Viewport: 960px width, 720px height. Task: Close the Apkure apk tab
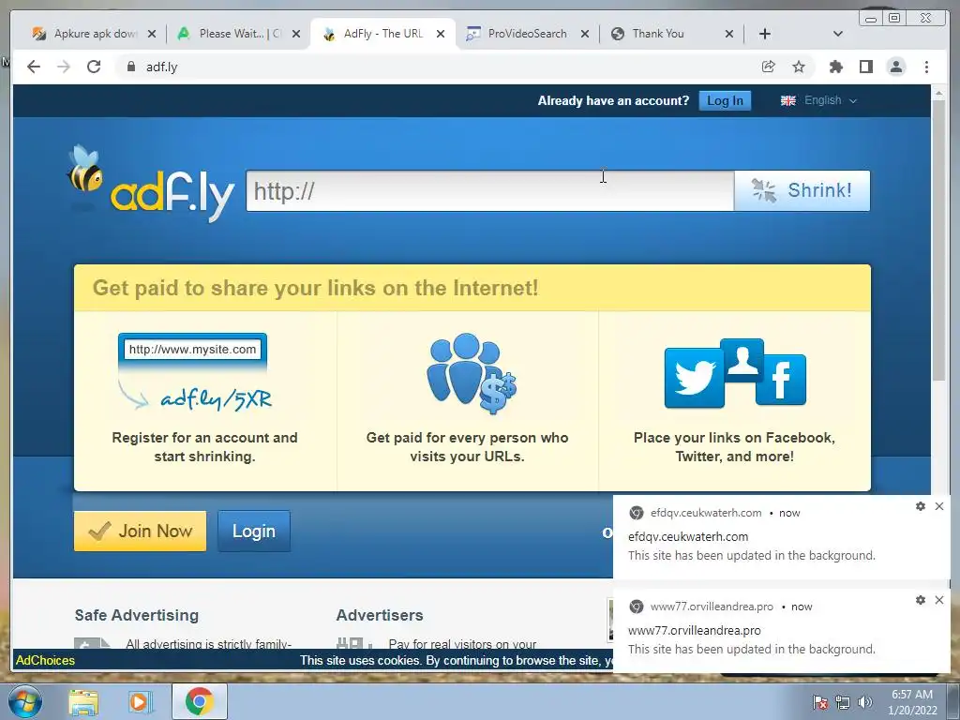coord(152,34)
